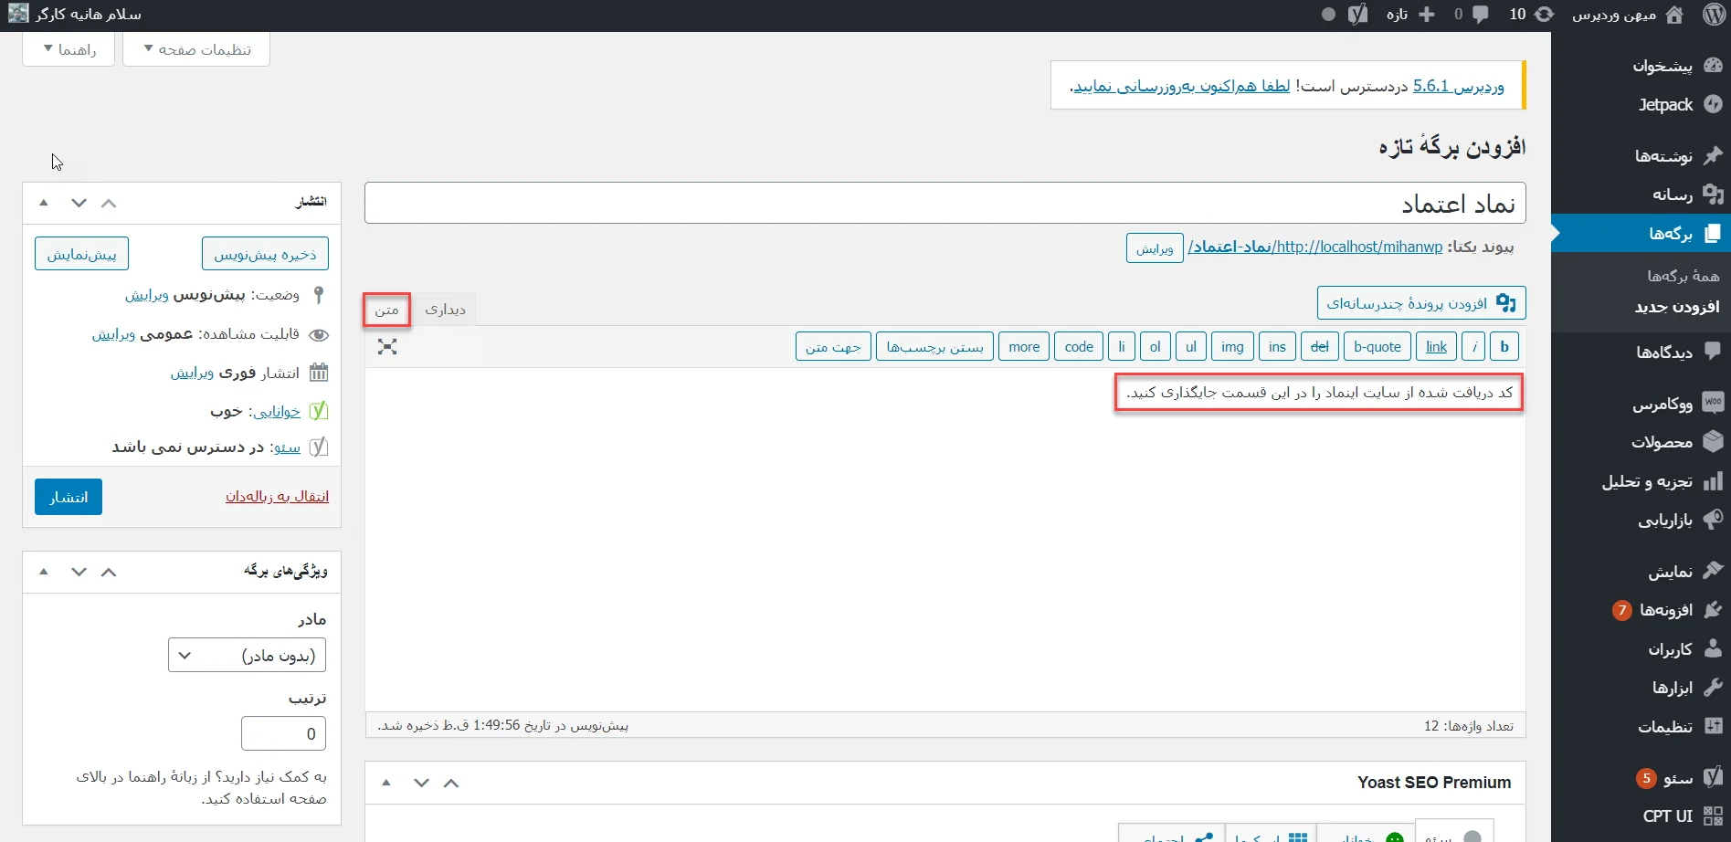The image size is (1731, 842).
Task: Click the user avatar in admin bar
Action: (18, 14)
